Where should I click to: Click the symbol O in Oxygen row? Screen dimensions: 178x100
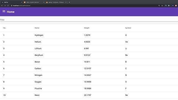point(126,82)
